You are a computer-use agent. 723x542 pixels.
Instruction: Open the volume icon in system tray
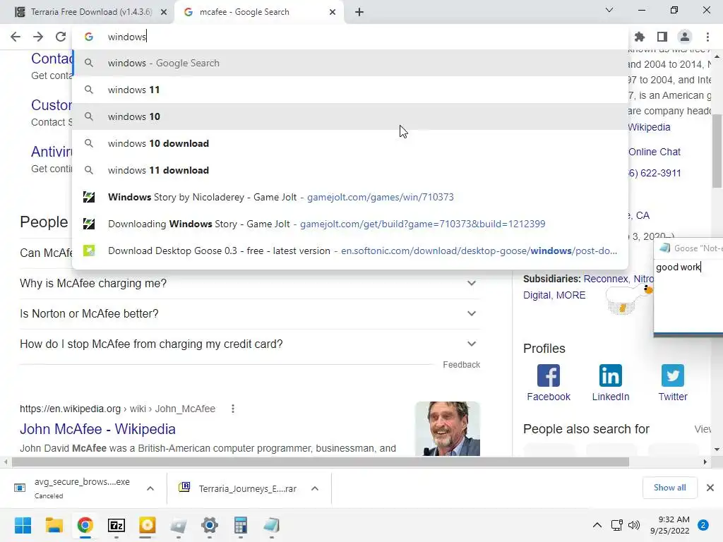coord(634,525)
